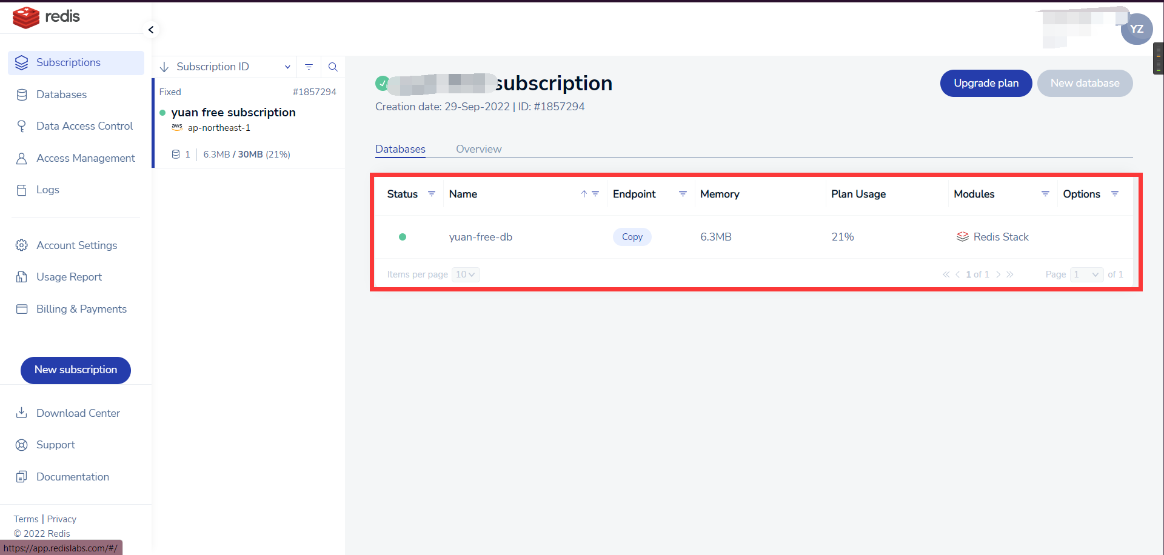1164x555 pixels.
Task: Collapse the sidebar with the arrow button
Action: coord(151,30)
